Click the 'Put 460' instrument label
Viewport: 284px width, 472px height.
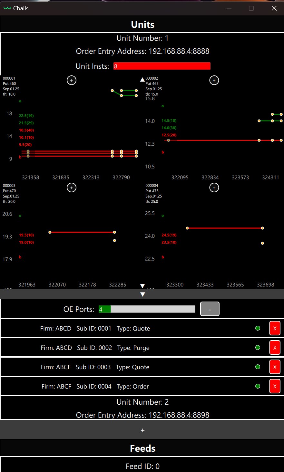9,83
